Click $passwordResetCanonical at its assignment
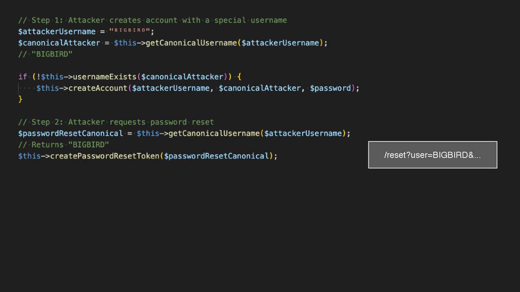Image resolution: width=520 pixels, height=292 pixels. point(70,133)
